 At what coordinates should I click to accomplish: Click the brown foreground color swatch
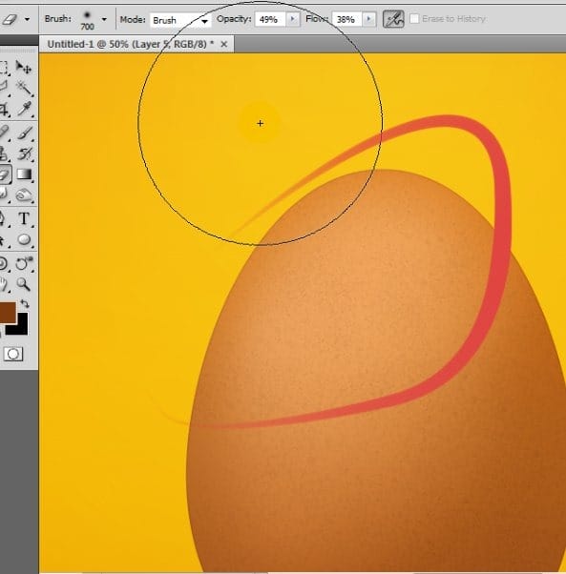coord(8,312)
